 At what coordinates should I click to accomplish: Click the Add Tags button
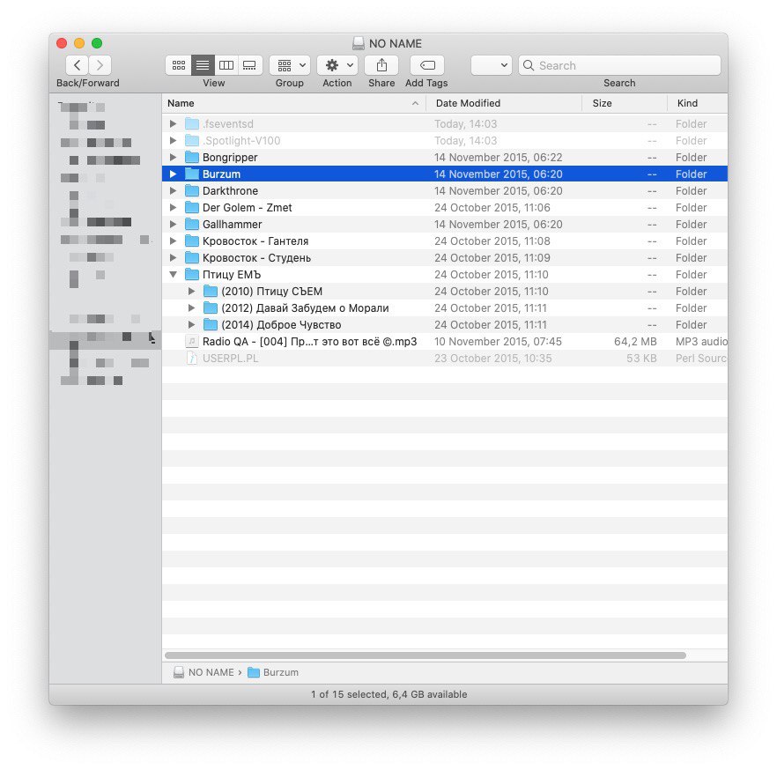[427, 65]
